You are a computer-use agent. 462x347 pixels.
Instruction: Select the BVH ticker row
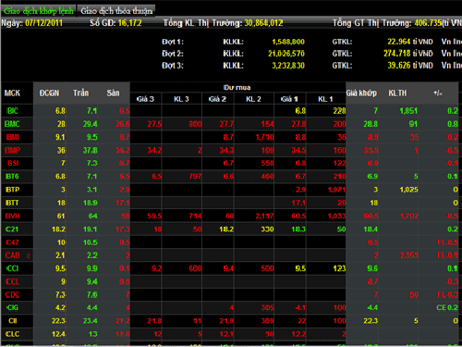pyautogui.click(x=231, y=216)
